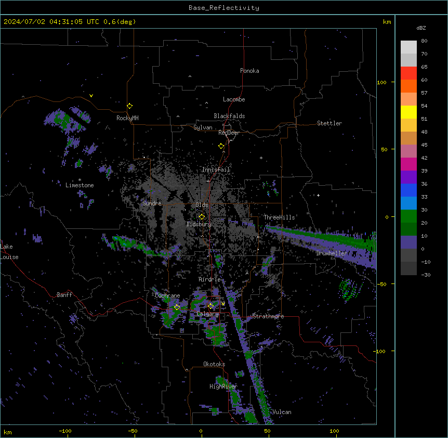Click the -30 value on dBZ legend
The height and width of the screenshot is (438, 448).
pyautogui.click(x=426, y=275)
